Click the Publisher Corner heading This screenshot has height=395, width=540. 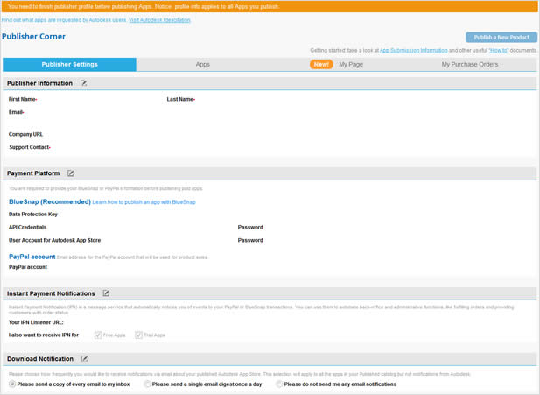tap(33, 37)
